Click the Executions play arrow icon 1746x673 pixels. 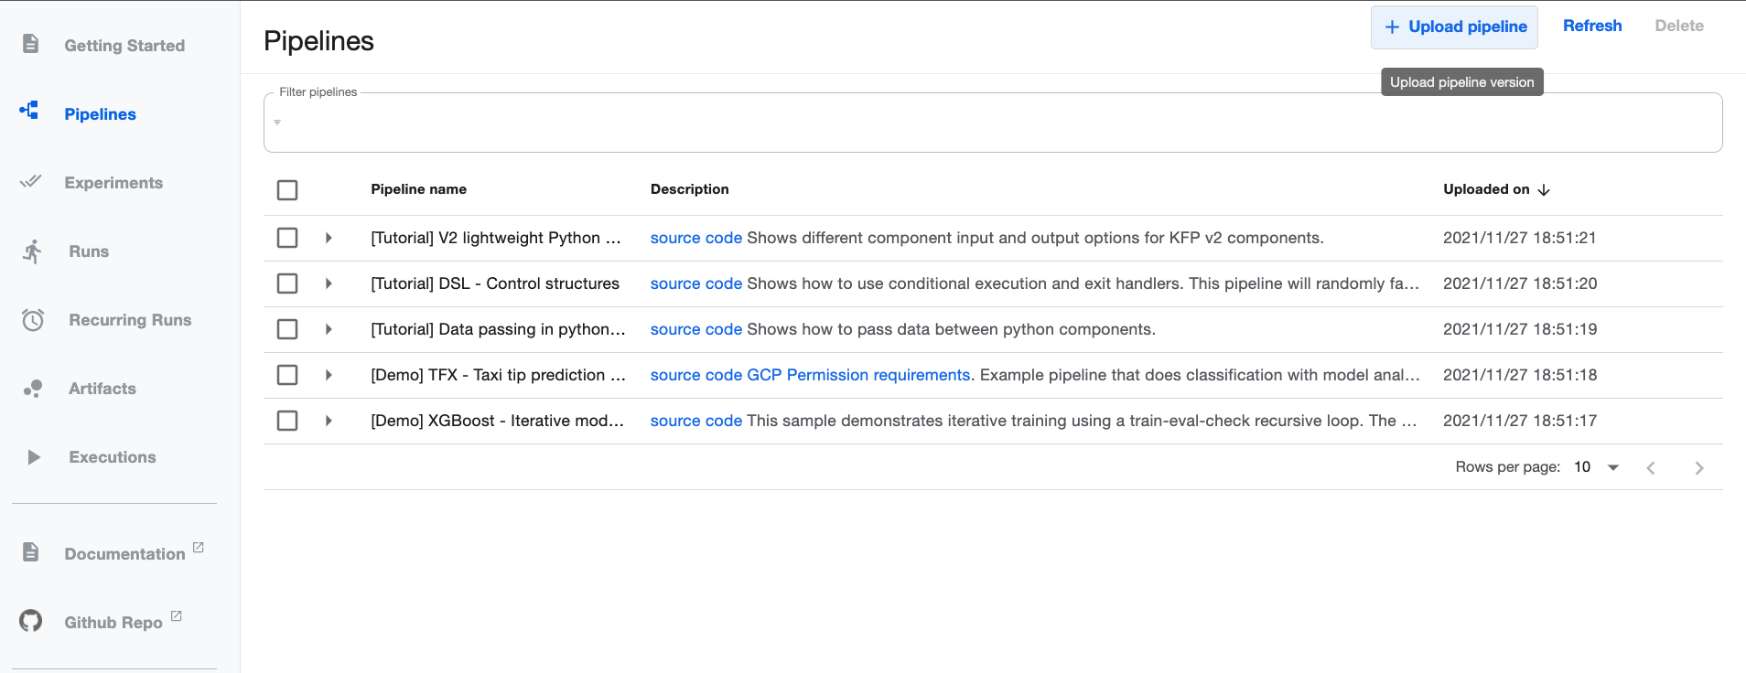pos(34,457)
